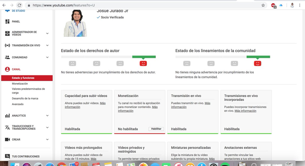Click the red CANAL person icon

[7, 69]
